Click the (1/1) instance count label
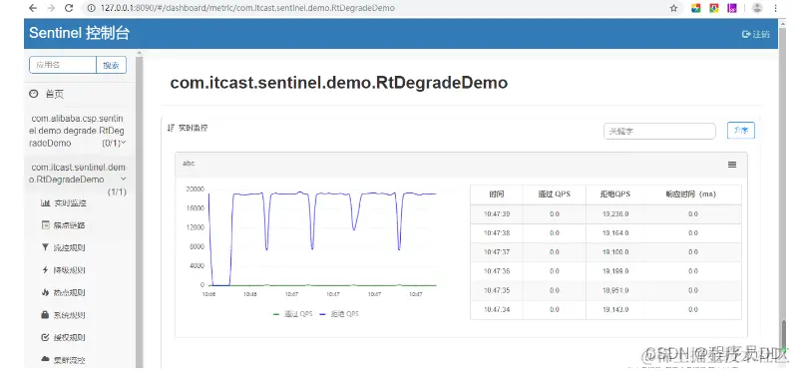The width and height of the screenshot is (796, 371). (x=117, y=192)
